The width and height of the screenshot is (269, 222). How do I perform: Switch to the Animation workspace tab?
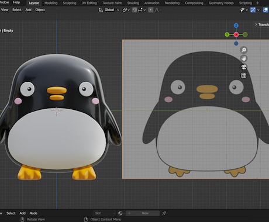click(151, 3)
